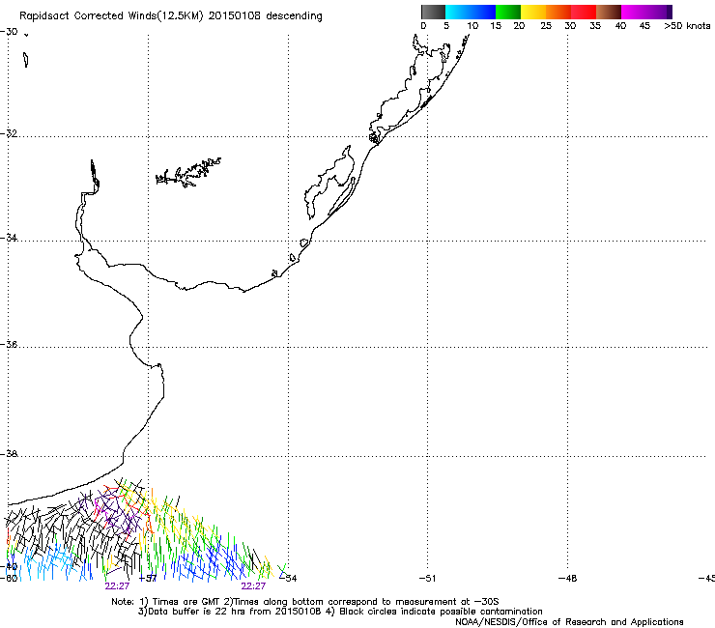Viewport: 715px width, 628px height.
Task: Click the 'Rapidscat Corrected Winds(12.5KM)' title text
Action: click(111, 16)
